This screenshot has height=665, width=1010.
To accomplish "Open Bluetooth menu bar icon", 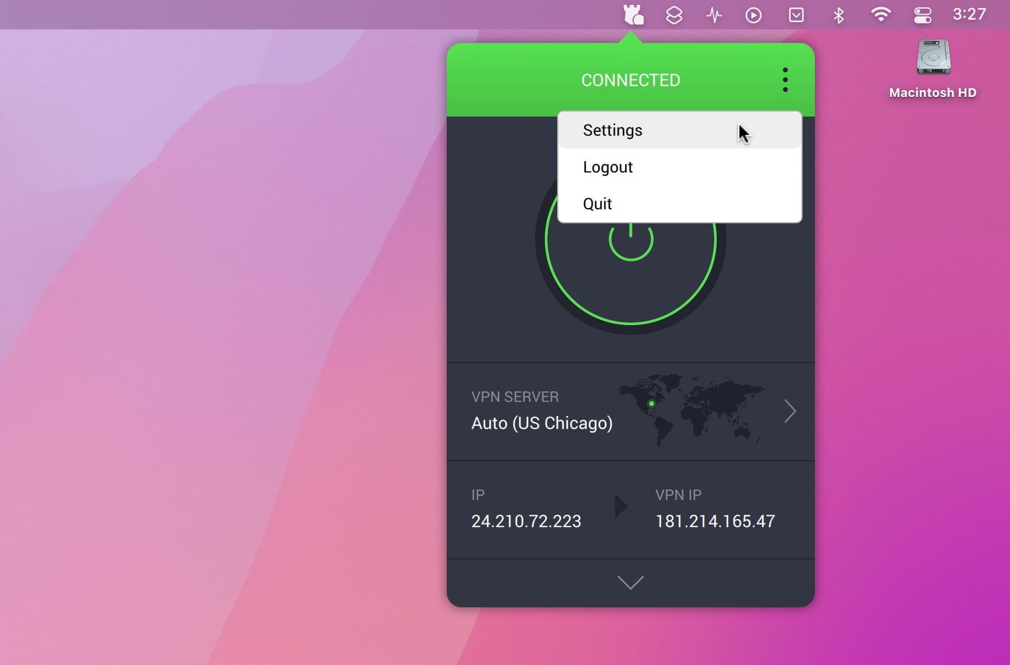I will (x=838, y=15).
